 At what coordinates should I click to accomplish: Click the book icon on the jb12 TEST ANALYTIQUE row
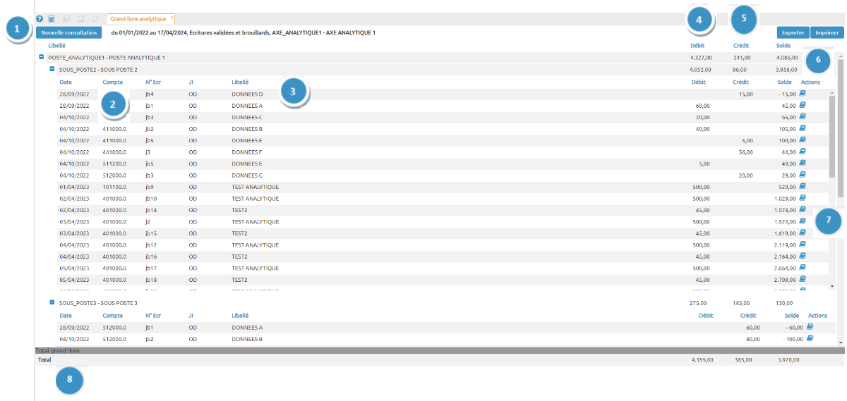coord(803,245)
